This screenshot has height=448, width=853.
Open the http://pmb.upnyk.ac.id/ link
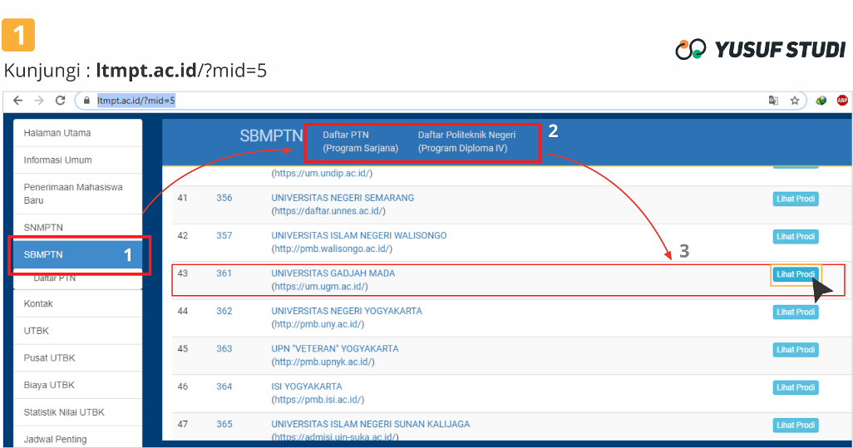[323, 362]
